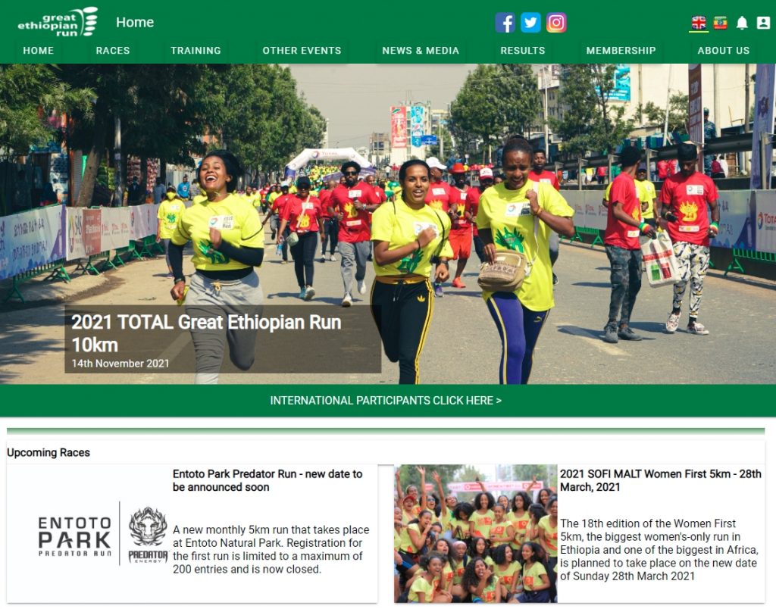
Task: Click the 'Home' page title text
Action: pos(135,22)
